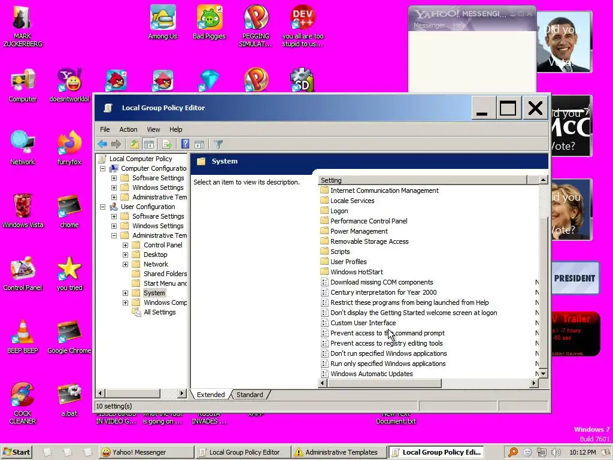Open the View menu
The image size is (613, 460).
coord(153,129)
